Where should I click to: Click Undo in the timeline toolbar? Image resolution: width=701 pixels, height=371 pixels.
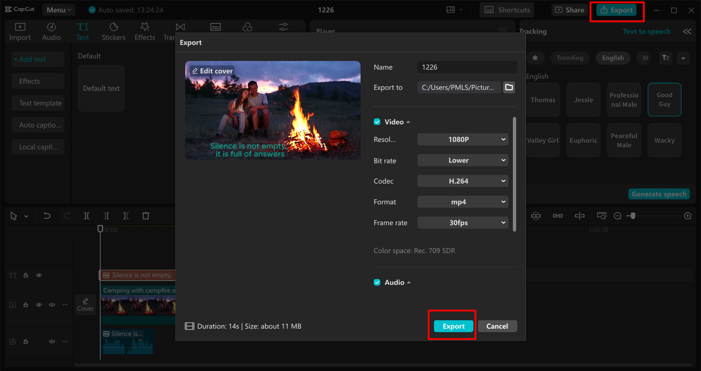tap(47, 216)
